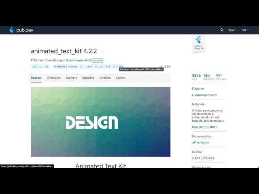Click the 99% popularity score
Screen dimensions: 259x194
221,77
